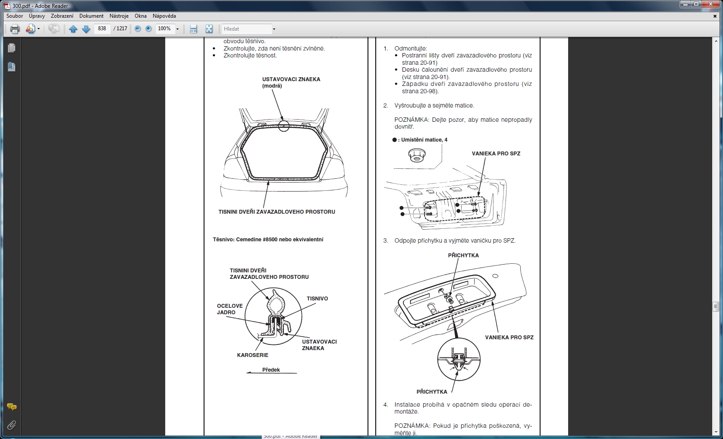Click the zoom out minus button
723x439 pixels.
pos(138,28)
